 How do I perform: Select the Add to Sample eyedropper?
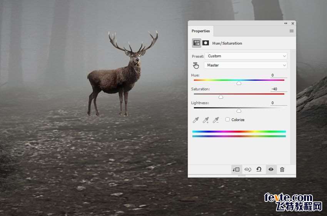point(206,120)
